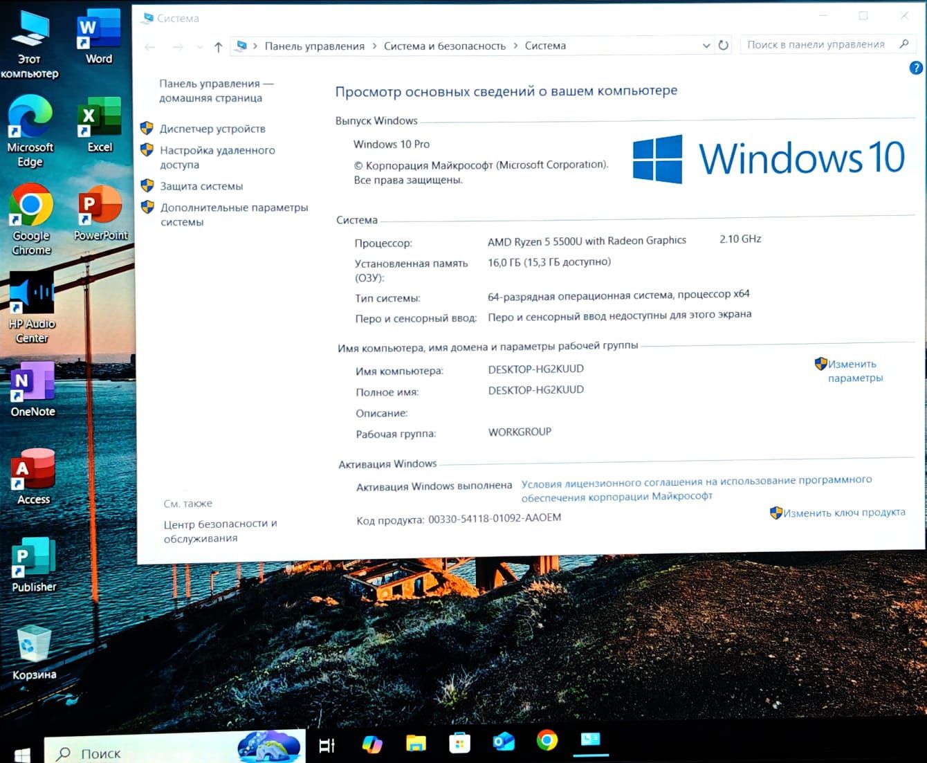Click the product code 00330-54118-01092-AAOEM
This screenshot has height=763, width=927.
pyautogui.click(x=495, y=518)
